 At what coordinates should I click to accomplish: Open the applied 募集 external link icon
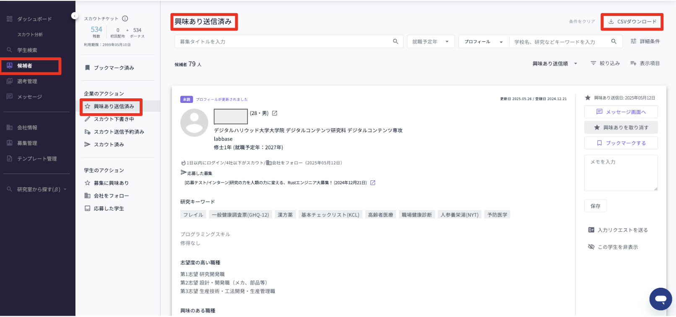click(x=373, y=183)
